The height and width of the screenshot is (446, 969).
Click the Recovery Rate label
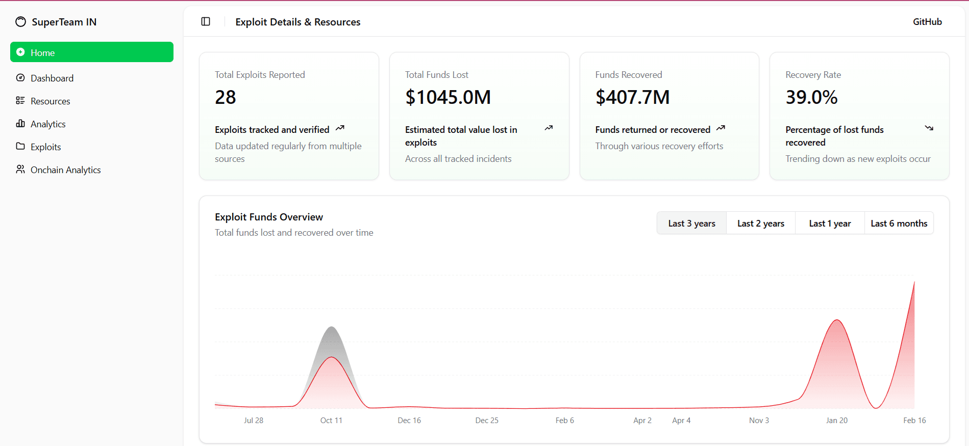point(813,75)
